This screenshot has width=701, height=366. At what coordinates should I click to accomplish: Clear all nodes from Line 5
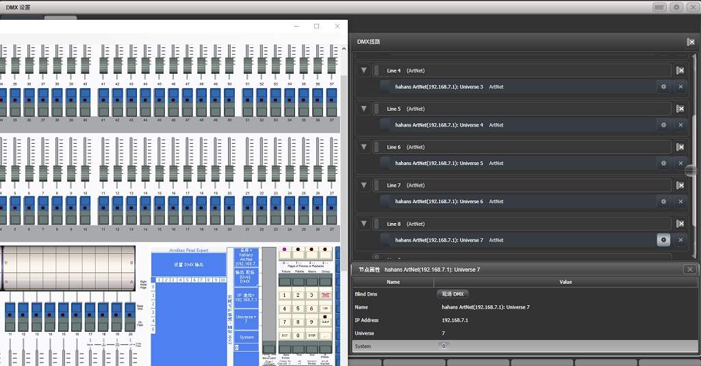pos(680,109)
